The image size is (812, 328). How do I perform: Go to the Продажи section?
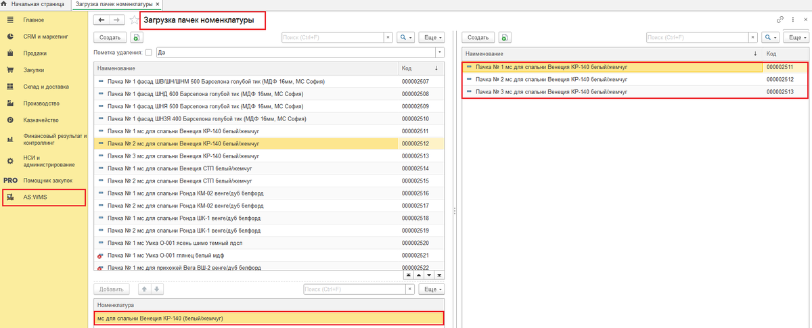click(35, 53)
